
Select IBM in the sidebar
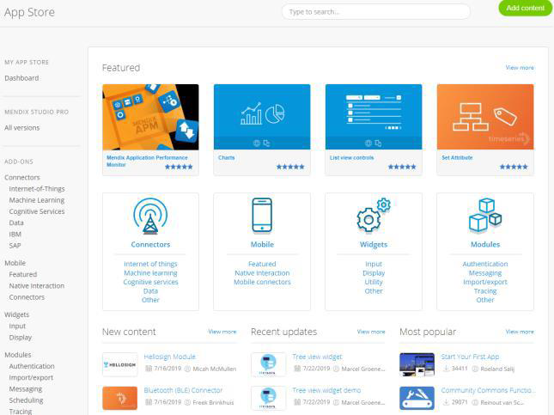(x=15, y=234)
